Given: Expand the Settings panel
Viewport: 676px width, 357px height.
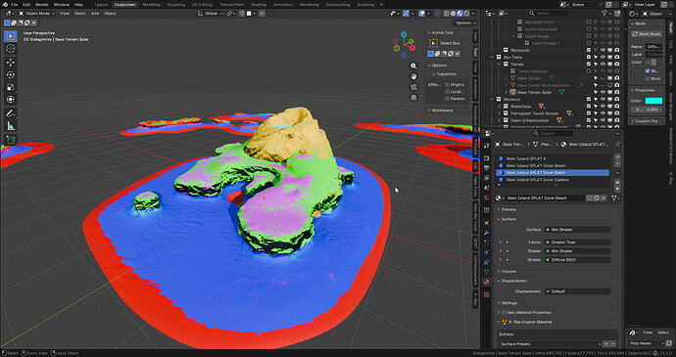Looking at the screenshot, I should [x=509, y=303].
